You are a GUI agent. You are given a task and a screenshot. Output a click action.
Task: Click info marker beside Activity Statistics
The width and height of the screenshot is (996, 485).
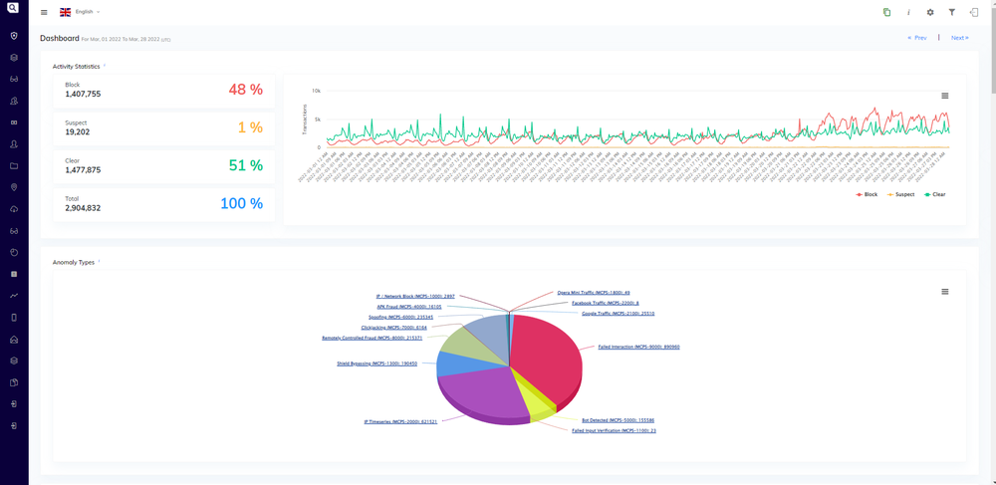click(105, 66)
